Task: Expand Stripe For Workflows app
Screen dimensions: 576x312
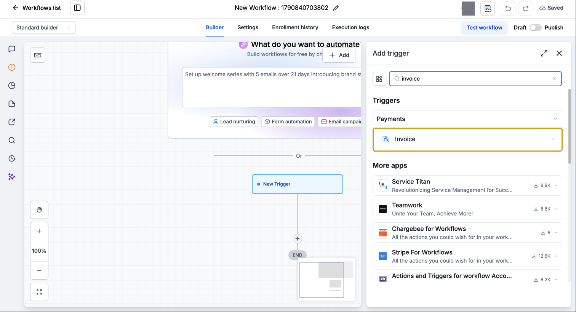Action: (x=556, y=256)
